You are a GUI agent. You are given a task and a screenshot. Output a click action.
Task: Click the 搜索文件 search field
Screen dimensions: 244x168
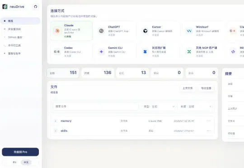95,107
